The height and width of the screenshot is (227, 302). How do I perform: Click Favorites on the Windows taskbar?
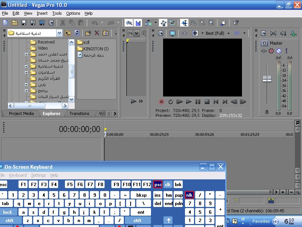[x=261, y=221]
